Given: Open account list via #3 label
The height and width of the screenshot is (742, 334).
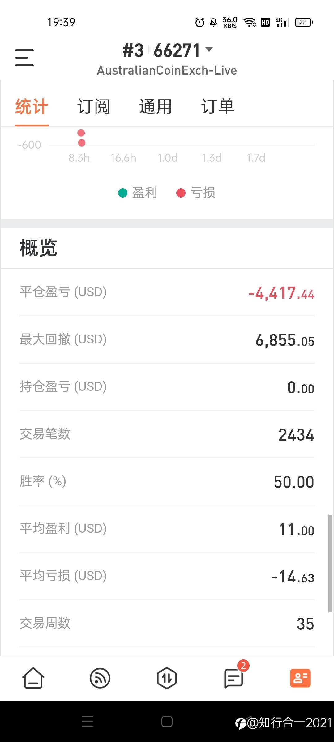Looking at the screenshot, I should click(x=133, y=50).
